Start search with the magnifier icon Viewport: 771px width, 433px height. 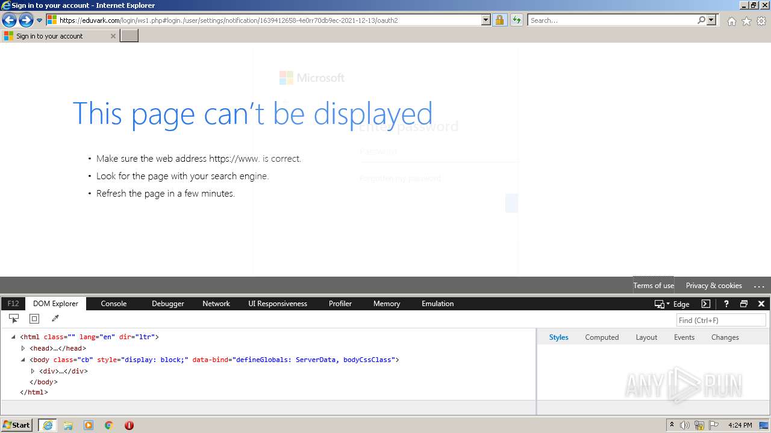point(701,20)
